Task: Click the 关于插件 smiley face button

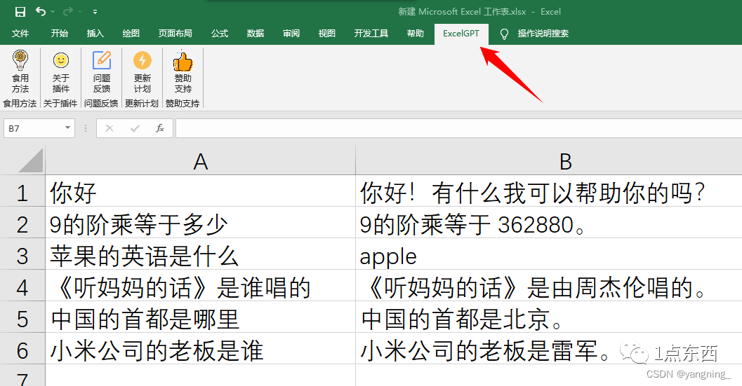Action: pyautogui.click(x=61, y=72)
